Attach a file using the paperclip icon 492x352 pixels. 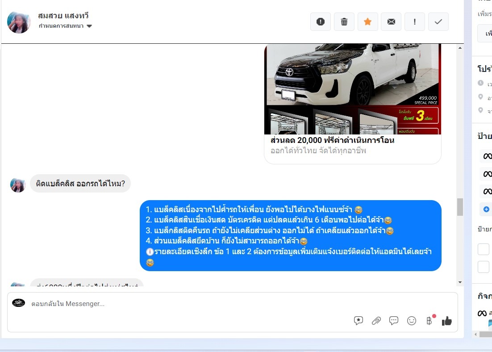click(376, 320)
